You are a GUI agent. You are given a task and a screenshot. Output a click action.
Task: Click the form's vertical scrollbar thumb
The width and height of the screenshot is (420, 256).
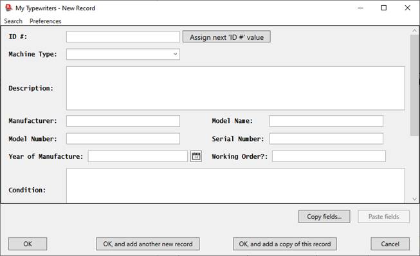pyautogui.click(x=414, y=85)
